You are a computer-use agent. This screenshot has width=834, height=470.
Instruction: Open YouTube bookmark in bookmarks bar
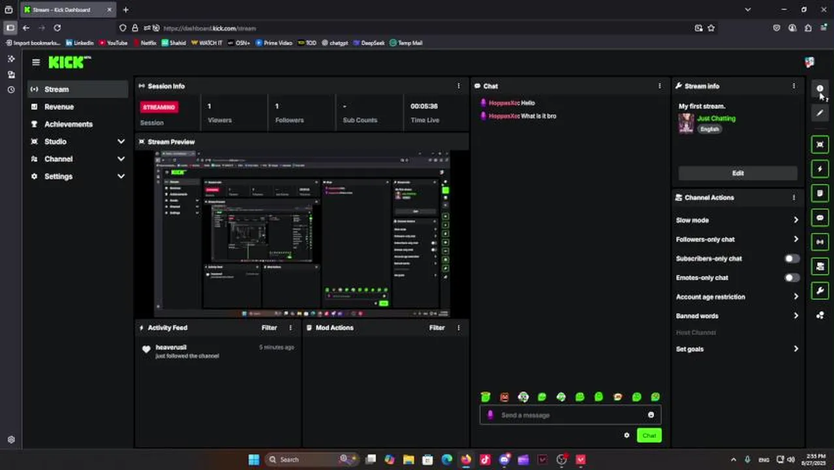(113, 43)
